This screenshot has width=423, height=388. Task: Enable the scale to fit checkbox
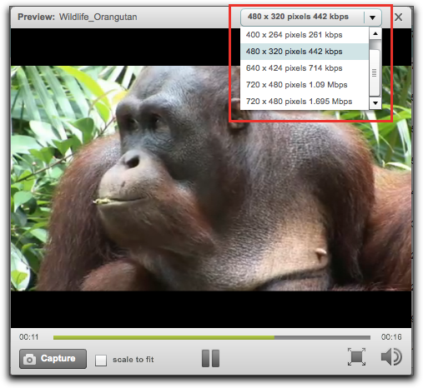(x=101, y=360)
